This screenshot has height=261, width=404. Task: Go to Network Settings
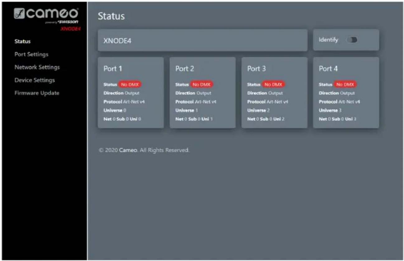[x=37, y=67]
